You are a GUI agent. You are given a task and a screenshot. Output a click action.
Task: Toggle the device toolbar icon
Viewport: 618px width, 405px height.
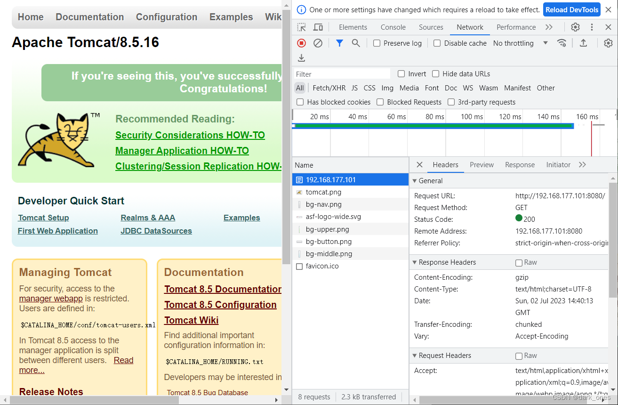[318, 27]
